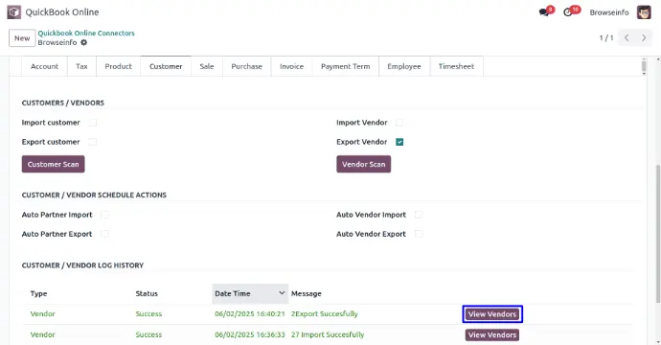The width and height of the screenshot is (661, 345).
Task: Enable the Import customer checkbox
Action: [x=92, y=123]
